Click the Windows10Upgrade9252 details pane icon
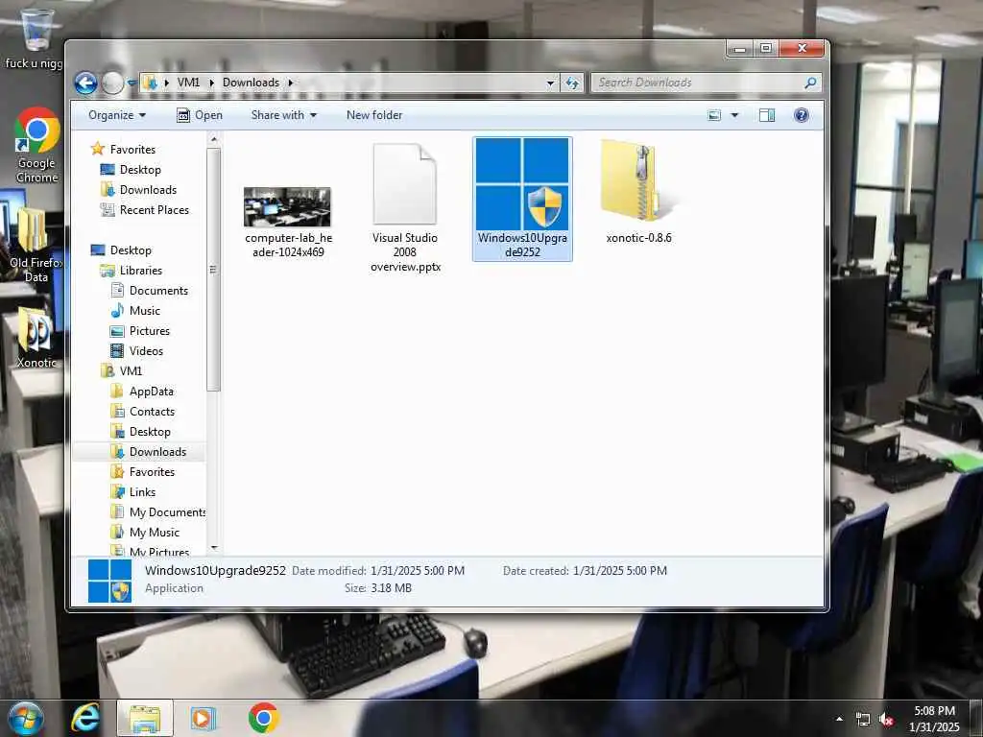The width and height of the screenshot is (983, 737). click(x=110, y=581)
